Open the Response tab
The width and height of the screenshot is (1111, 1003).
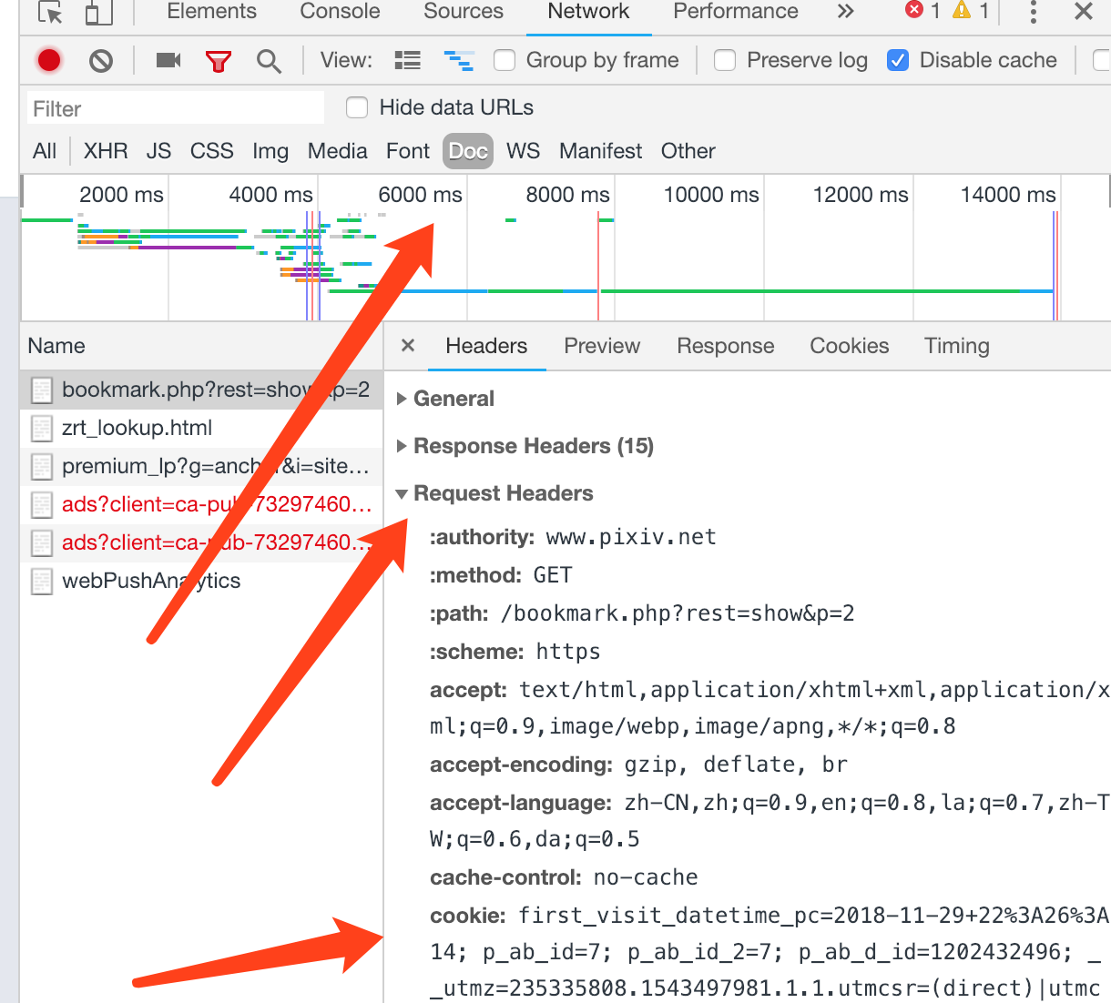tap(726, 346)
